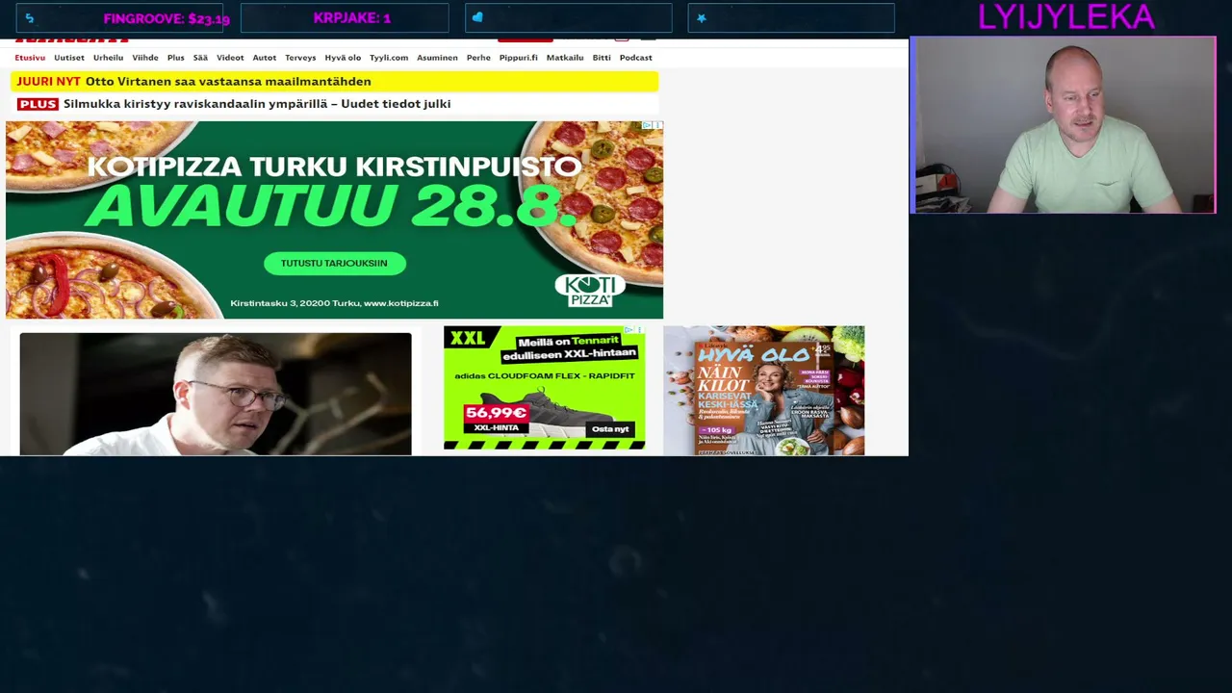
Task: Open the Bitti section
Action: [602, 58]
